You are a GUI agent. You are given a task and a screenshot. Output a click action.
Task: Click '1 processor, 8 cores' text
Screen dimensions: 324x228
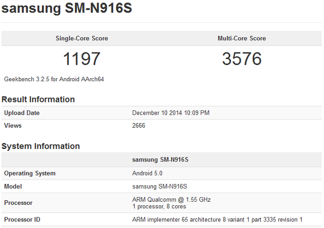[159, 206]
